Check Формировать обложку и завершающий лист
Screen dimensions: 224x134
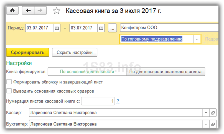(9, 82)
